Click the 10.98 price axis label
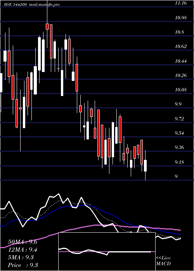The width and height of the screenshot is (194, 271). [x=181, y=17]
